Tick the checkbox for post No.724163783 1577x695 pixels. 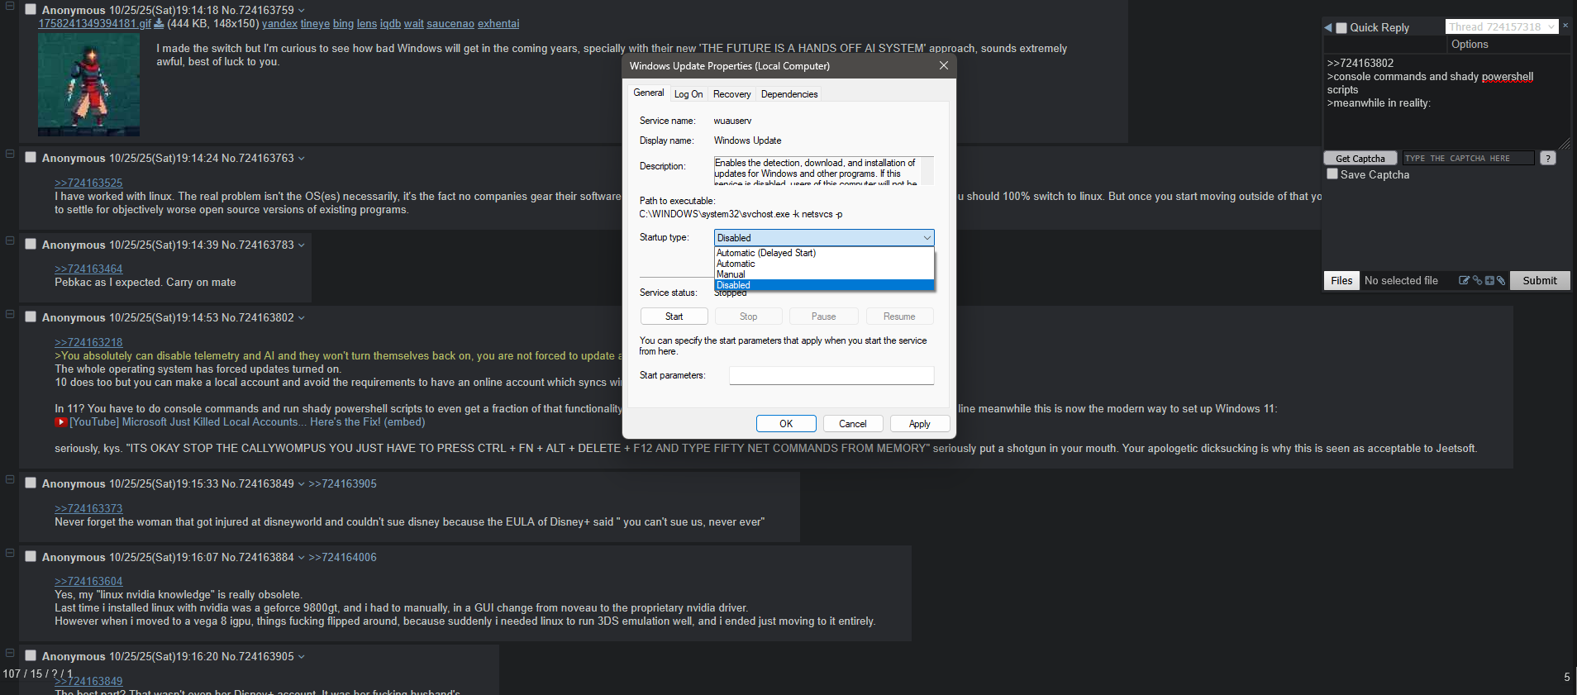(x=31, y=244)
